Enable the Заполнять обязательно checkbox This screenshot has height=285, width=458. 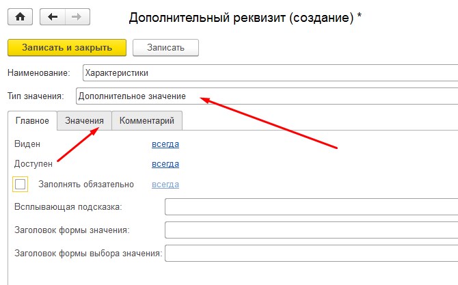pyautogui.click(x=20, y=185)
